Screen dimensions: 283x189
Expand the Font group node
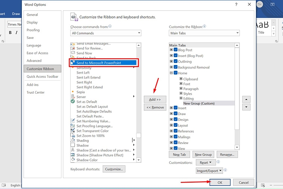pos(181,84)
